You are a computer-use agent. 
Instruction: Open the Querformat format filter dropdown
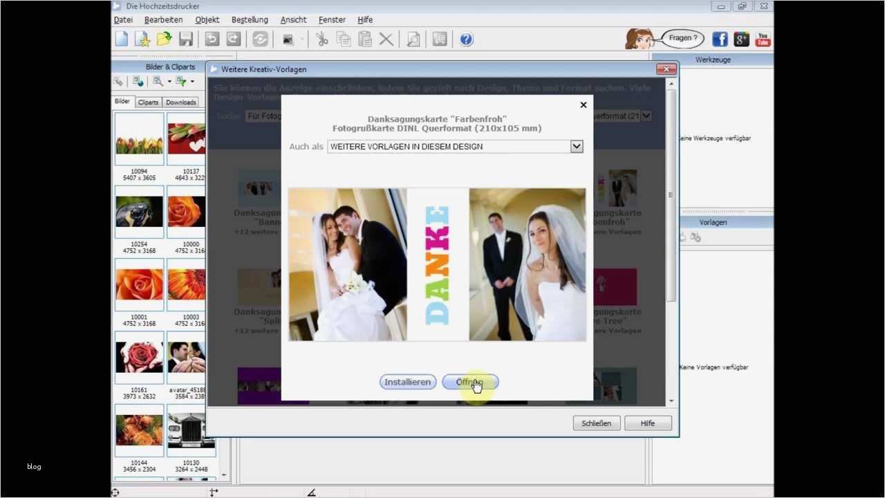[644, 116]
